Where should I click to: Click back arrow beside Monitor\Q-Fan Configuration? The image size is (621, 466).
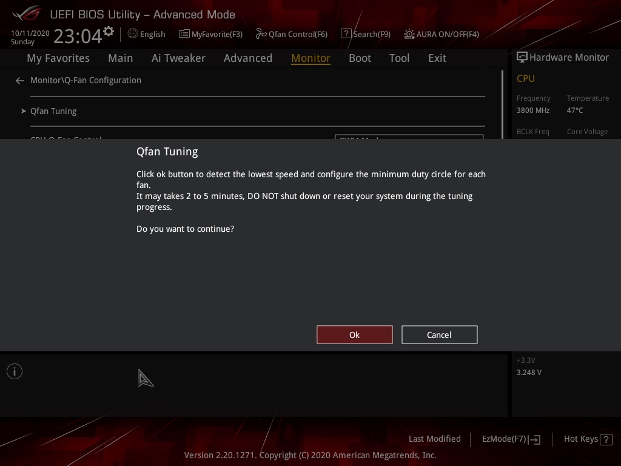[20, 81]
